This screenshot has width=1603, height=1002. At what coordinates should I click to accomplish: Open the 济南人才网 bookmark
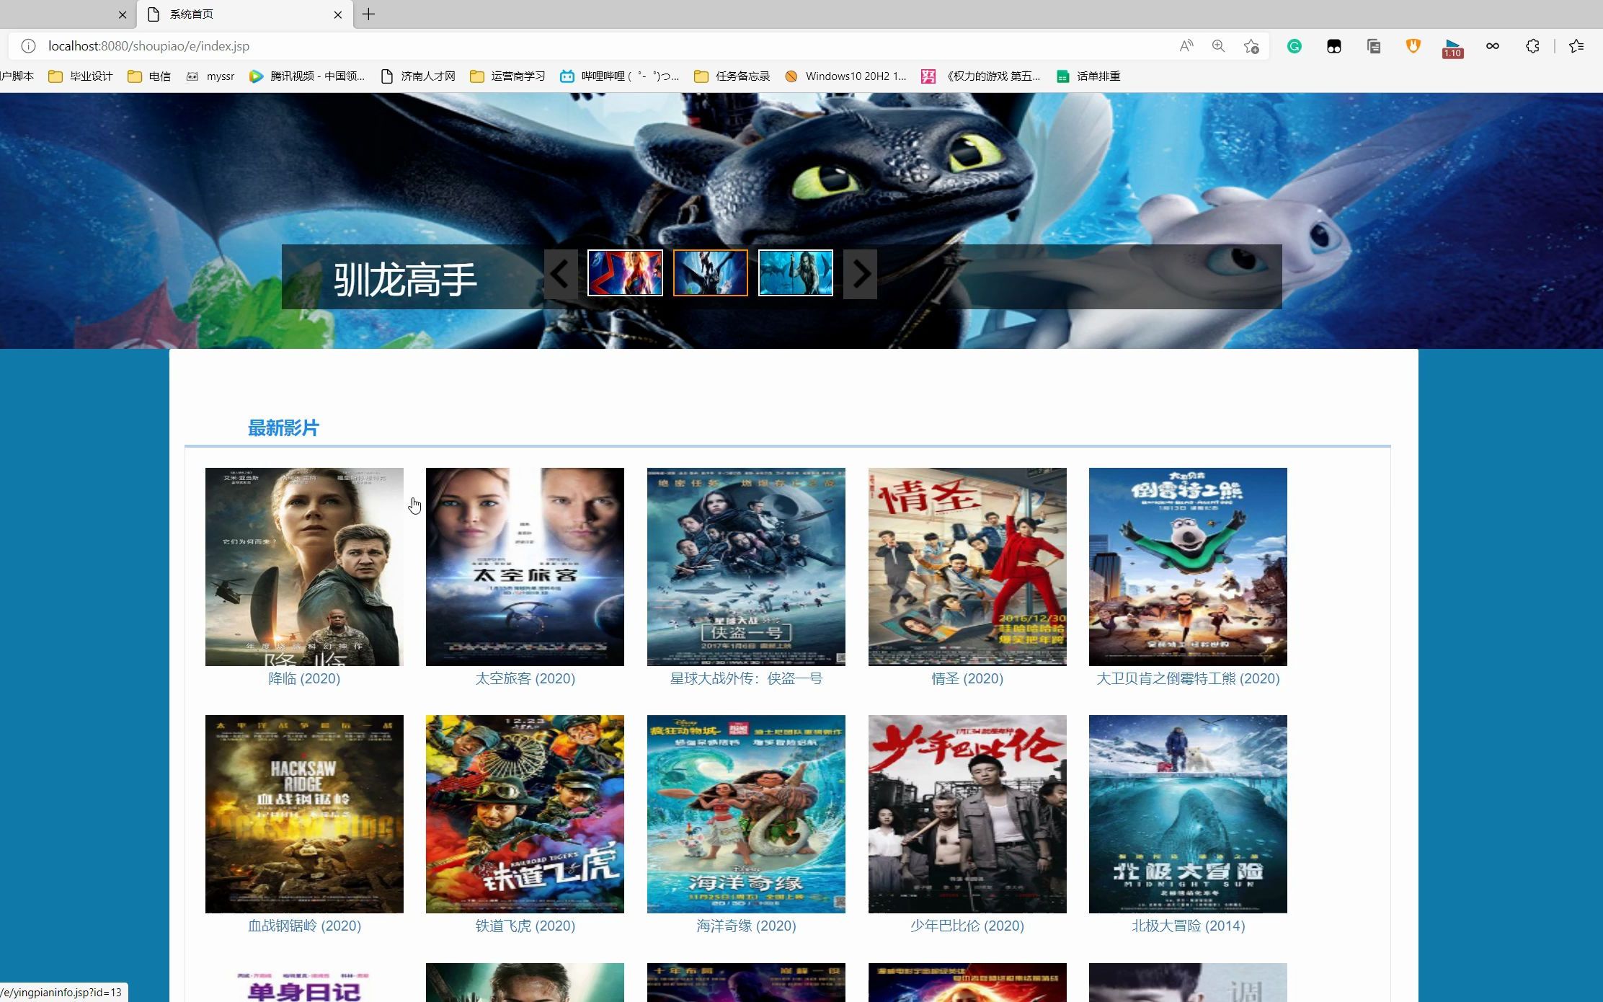pos(418,76)
